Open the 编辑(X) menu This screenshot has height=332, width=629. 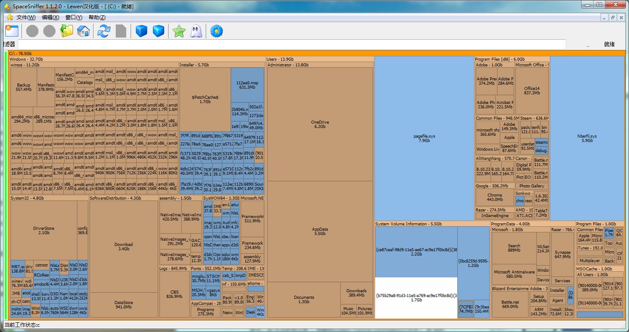click(51, 17)
